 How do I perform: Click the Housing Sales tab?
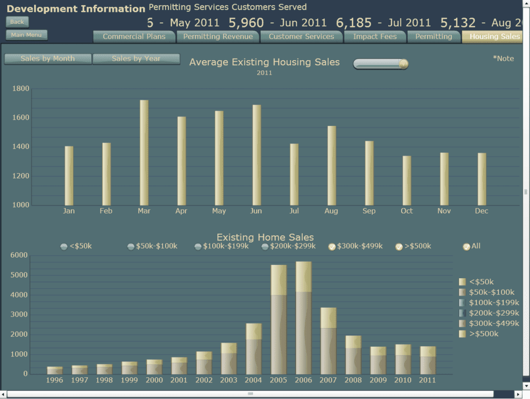pos(493,36)
